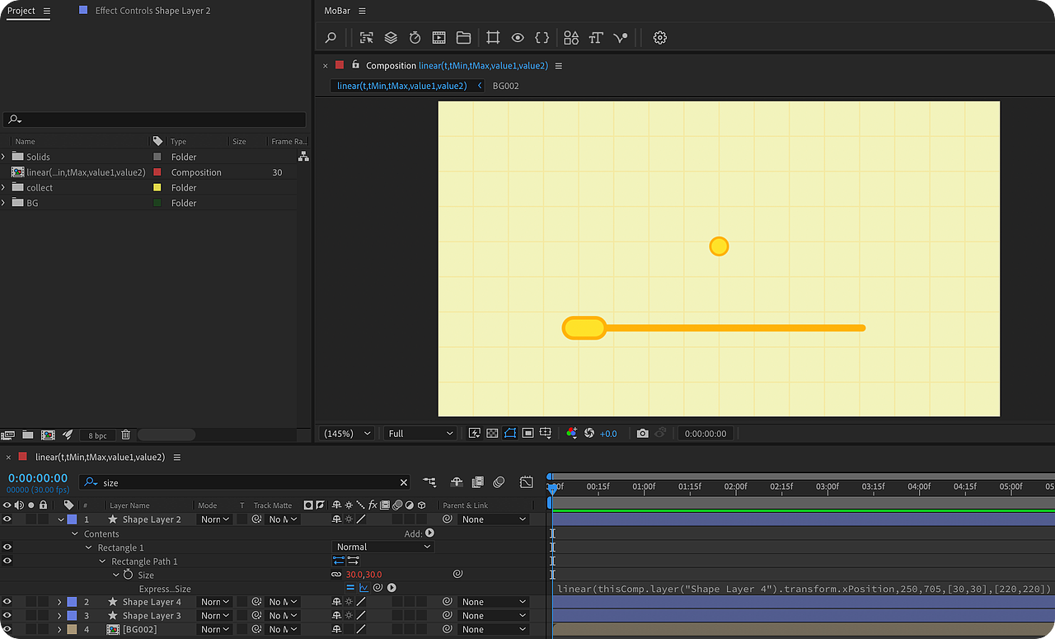Click the 8 bpc color depth button

(98, 435)
